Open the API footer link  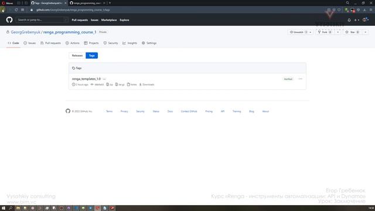(x=223, y=111)
